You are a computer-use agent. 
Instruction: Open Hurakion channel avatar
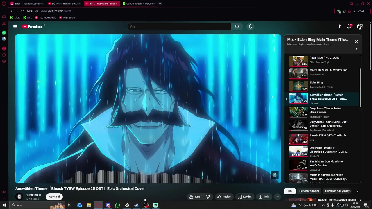19,197
